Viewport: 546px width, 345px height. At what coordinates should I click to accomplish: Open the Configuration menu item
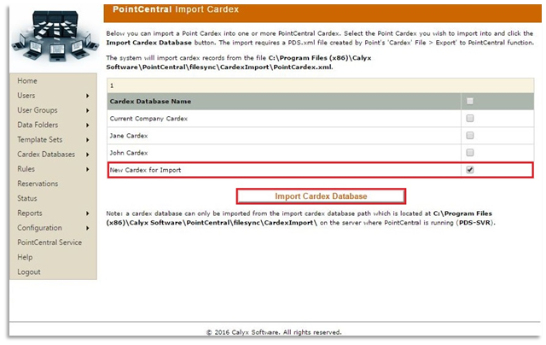pyautogui.click(x=39, y=227)
